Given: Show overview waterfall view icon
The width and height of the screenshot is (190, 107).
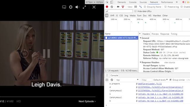Looking at the screenshot, I should tap(140, 7).
